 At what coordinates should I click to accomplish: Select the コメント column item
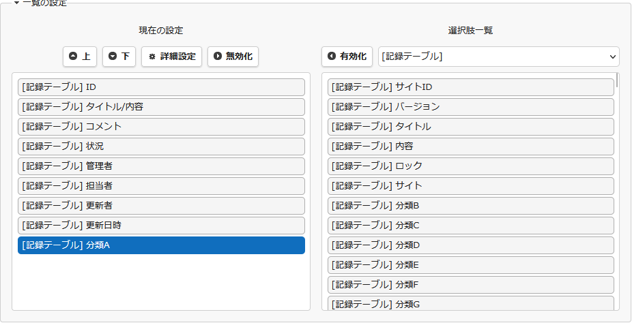(161, 127)
